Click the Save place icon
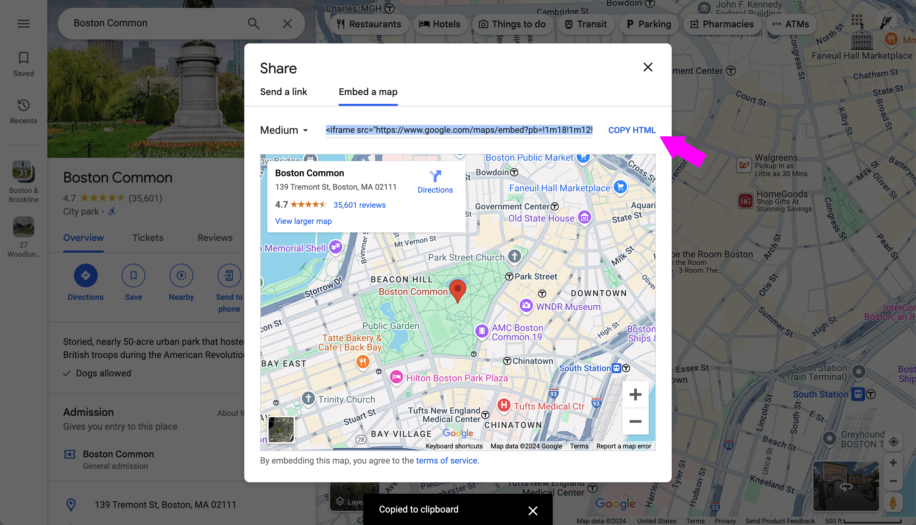The height and width of the screenshot is (525, 916). [x=133, y=276]
